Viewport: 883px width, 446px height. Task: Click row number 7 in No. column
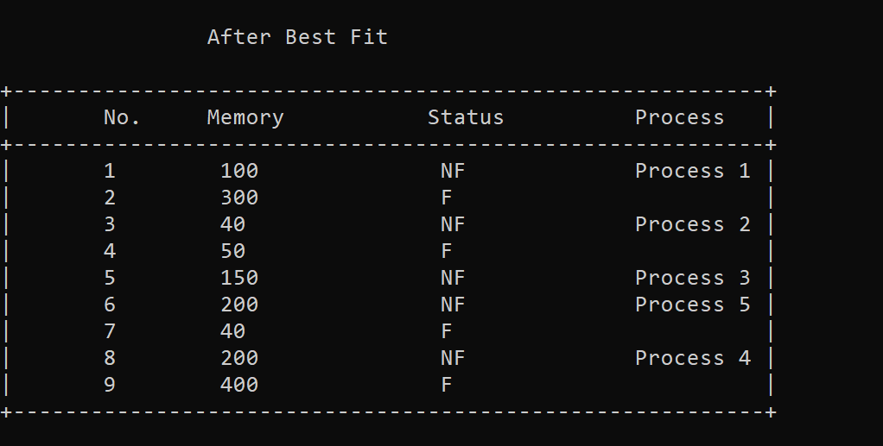coord(110,331)
